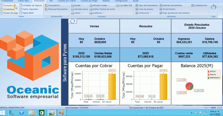Click the Balance 2025 pie chart

190,86
